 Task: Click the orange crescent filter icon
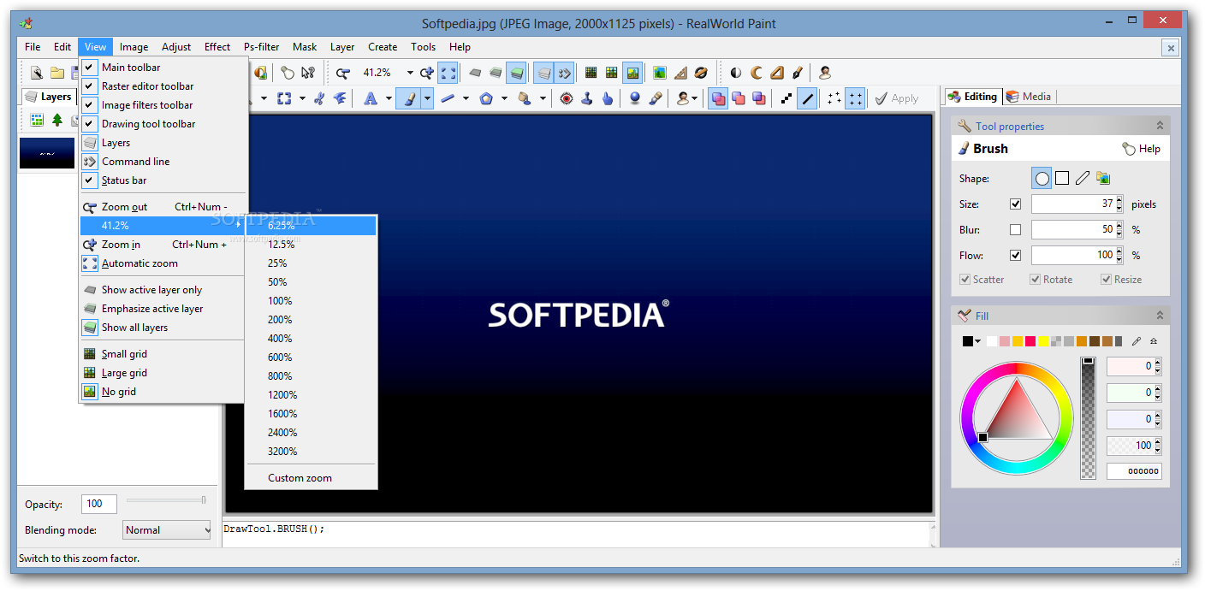(x=757, y=73)
